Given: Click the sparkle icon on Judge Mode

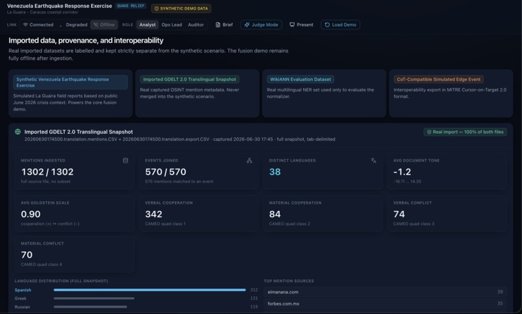Looking at the screenshot, I should 247,25.
